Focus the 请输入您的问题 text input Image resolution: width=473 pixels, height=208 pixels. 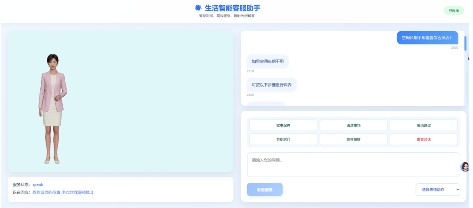coord(353,165)
